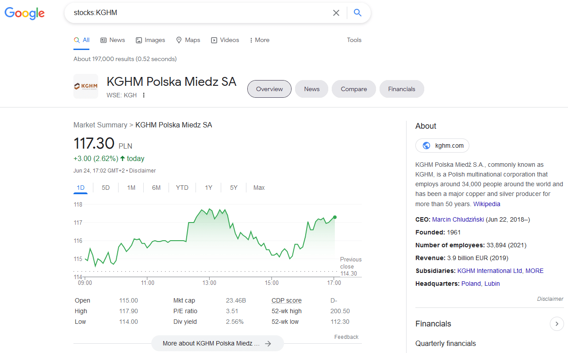Click the Disclaimer link under the price
Image resolution: width=568 pixels, height=353 pixels.
142,171
